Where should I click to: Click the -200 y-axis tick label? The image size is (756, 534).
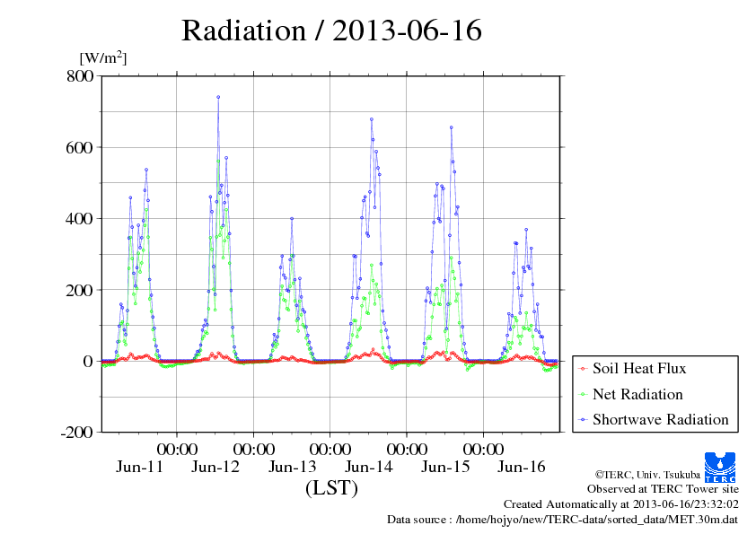tap(75, 432)
